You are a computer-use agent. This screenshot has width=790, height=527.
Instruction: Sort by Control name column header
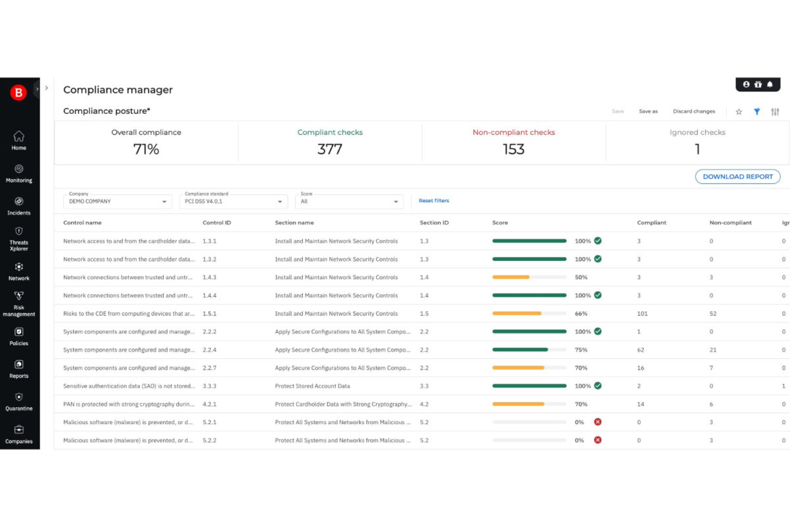tap(82, 223)
